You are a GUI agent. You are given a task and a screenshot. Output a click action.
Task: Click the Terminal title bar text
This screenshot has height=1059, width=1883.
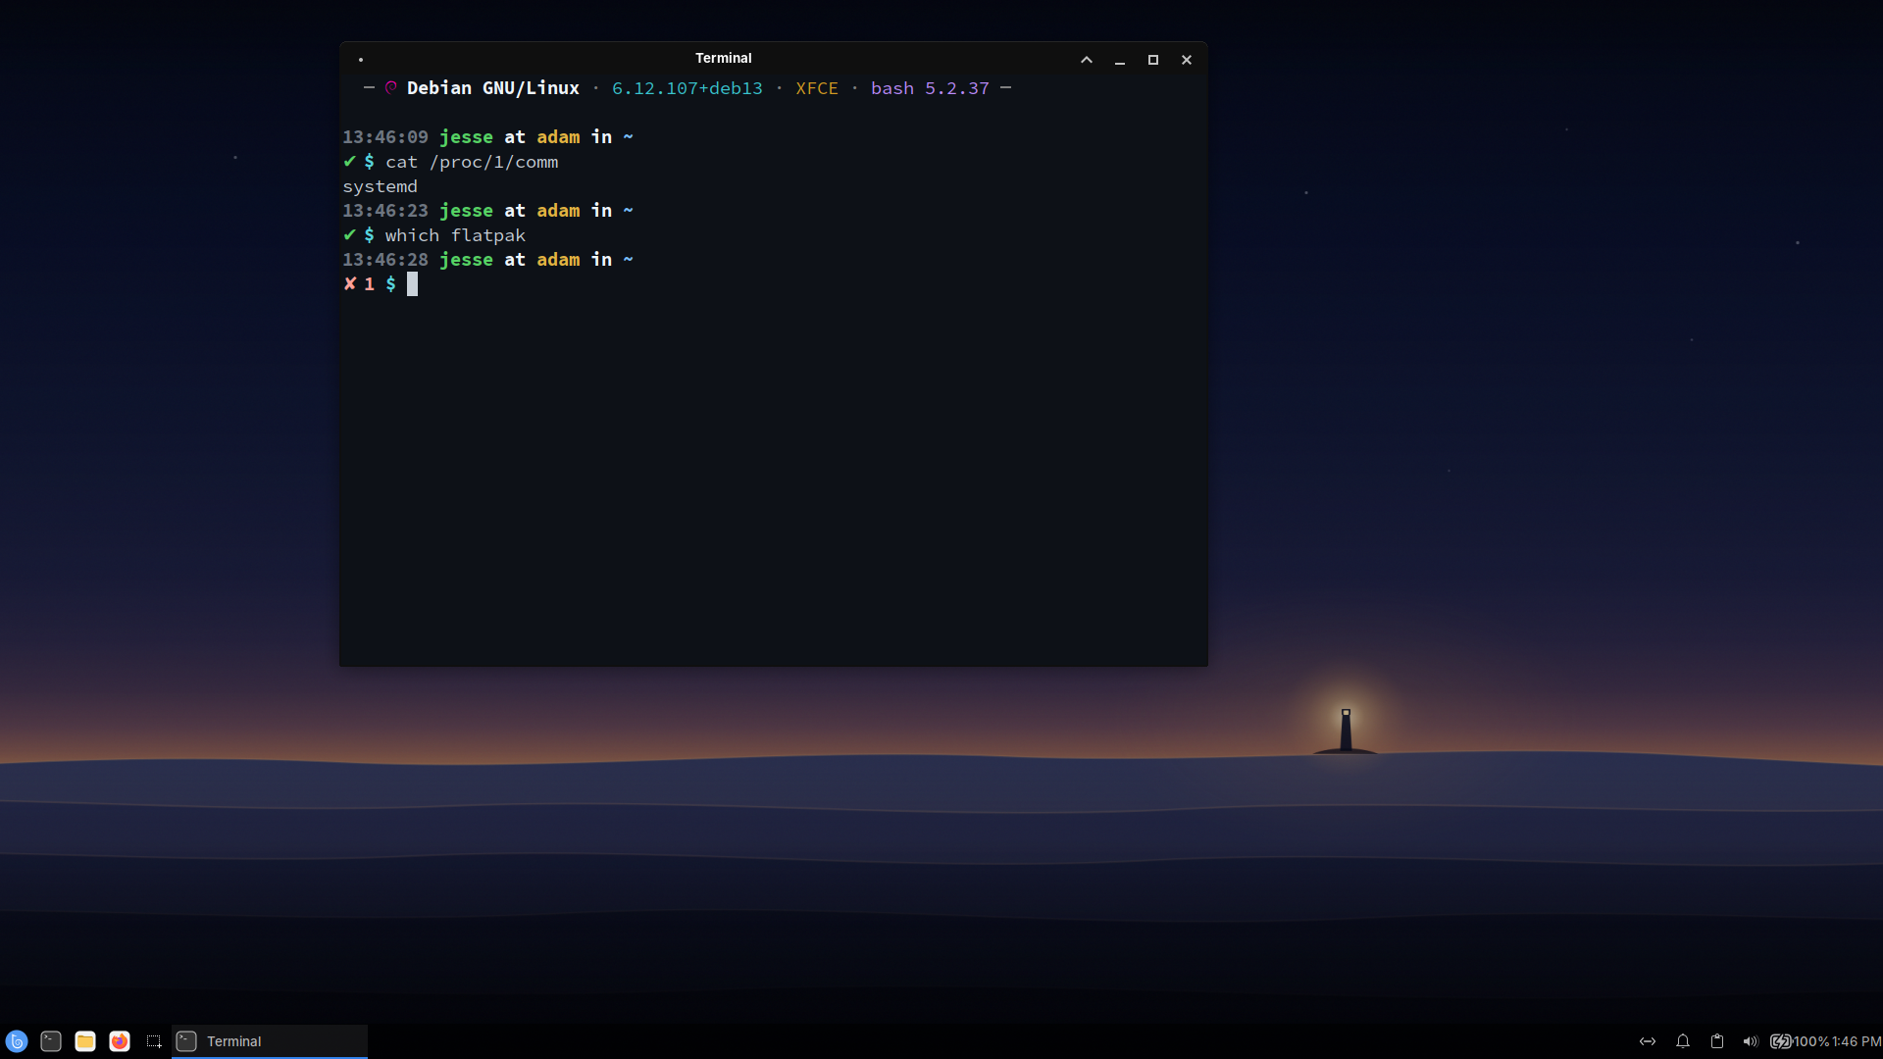724,58
